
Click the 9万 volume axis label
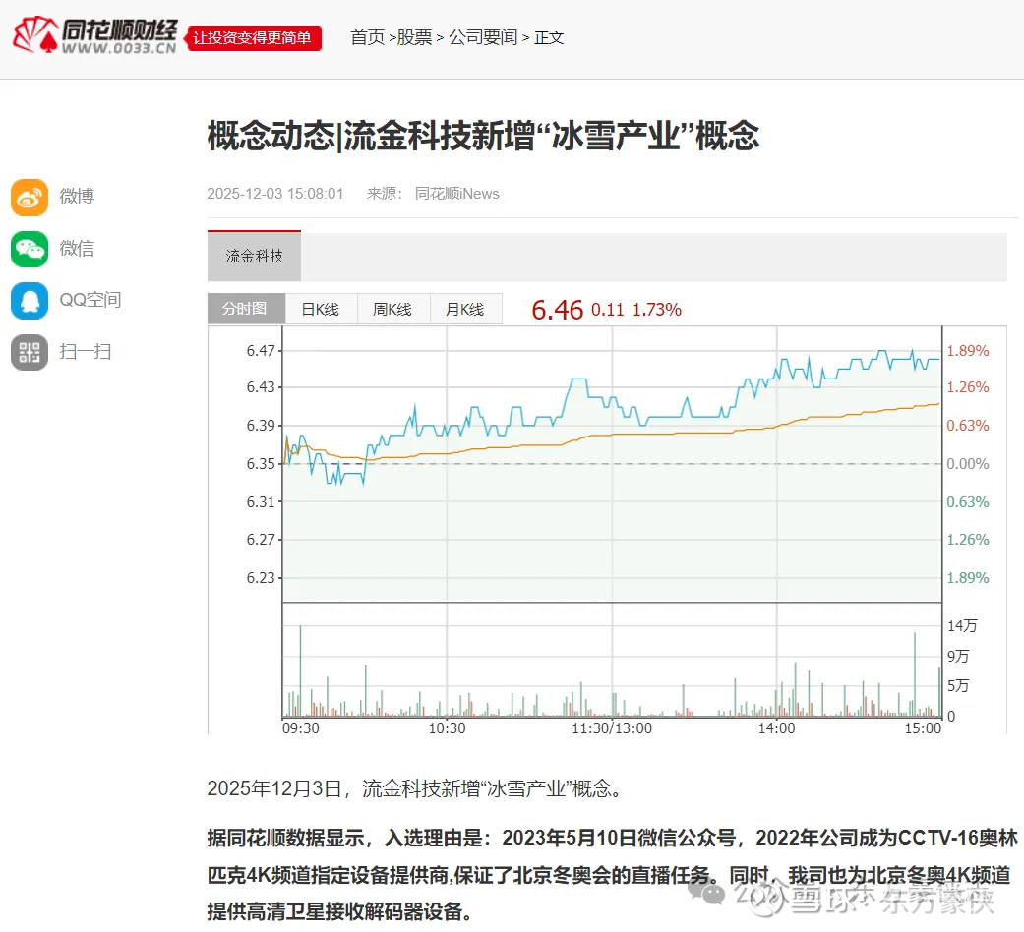959,656
